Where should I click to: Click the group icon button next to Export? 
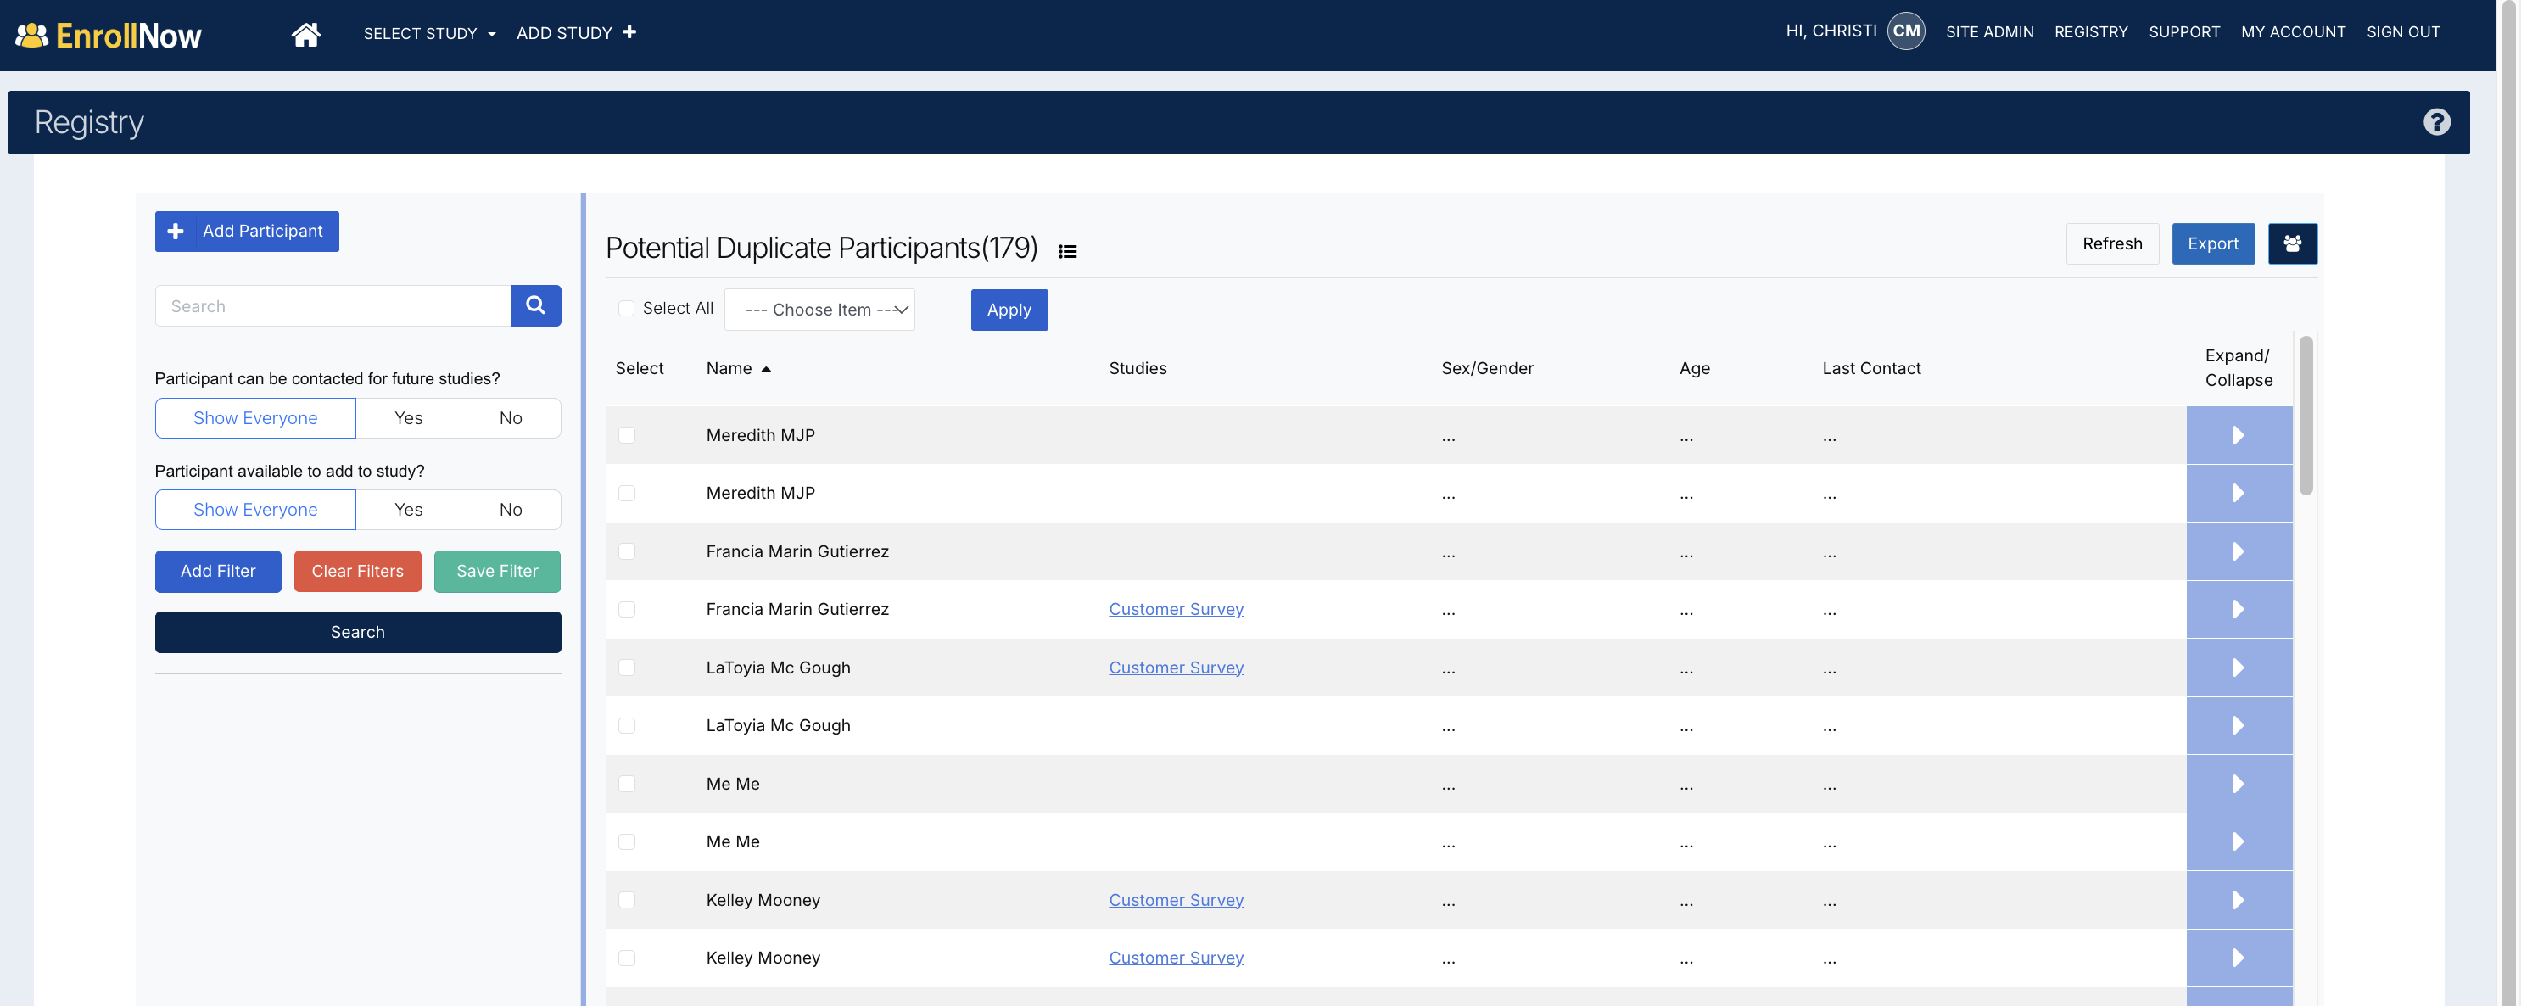(2292, 243)
